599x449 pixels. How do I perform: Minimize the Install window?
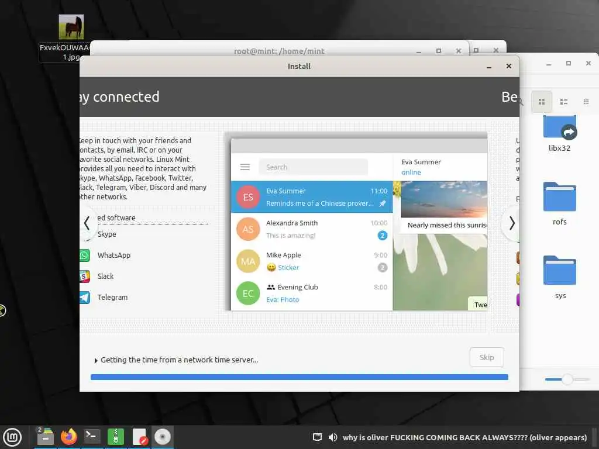pyautogui.click(x=488, y=67)
